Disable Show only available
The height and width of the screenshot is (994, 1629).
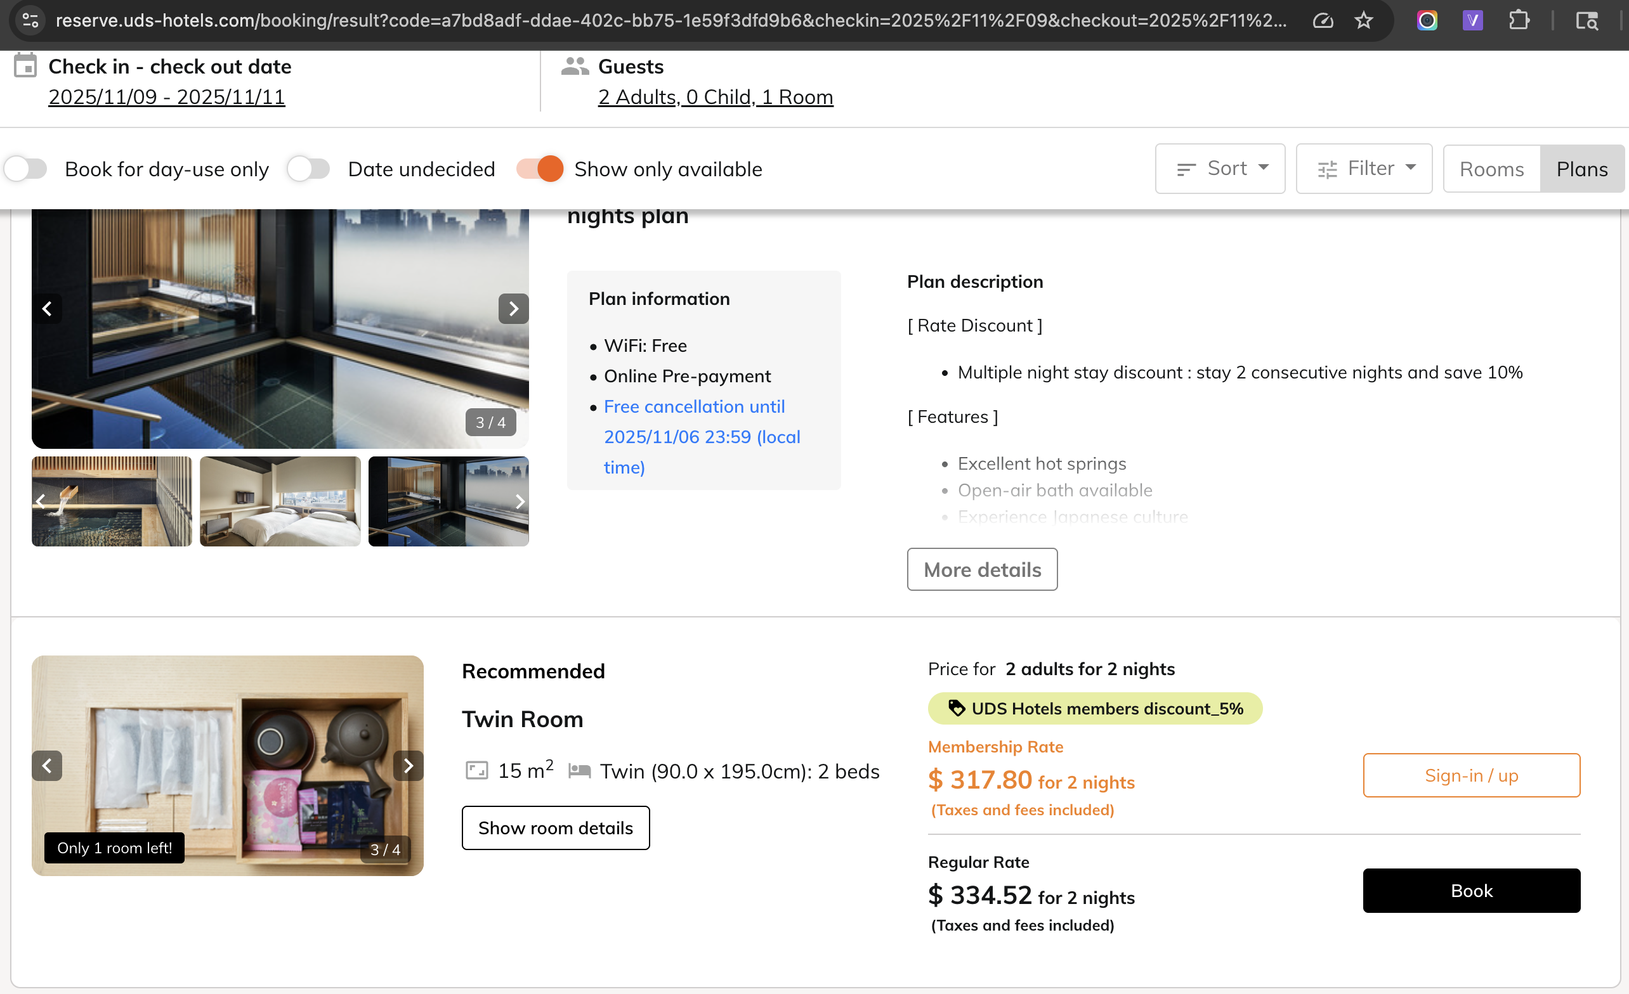point(539,169)
